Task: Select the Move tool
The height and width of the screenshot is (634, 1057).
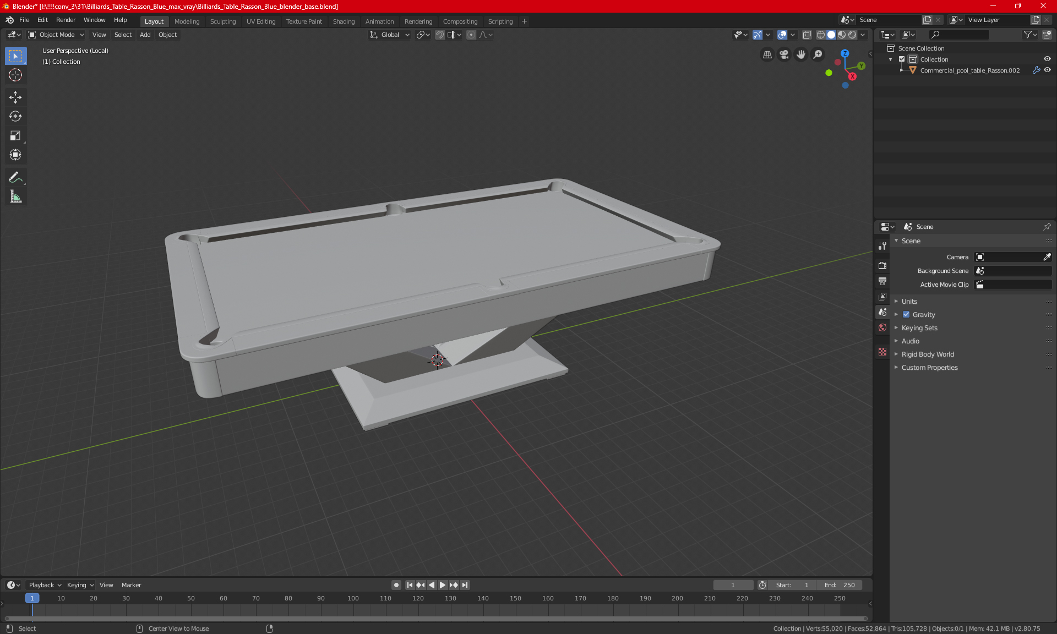Action: point(15,97)
